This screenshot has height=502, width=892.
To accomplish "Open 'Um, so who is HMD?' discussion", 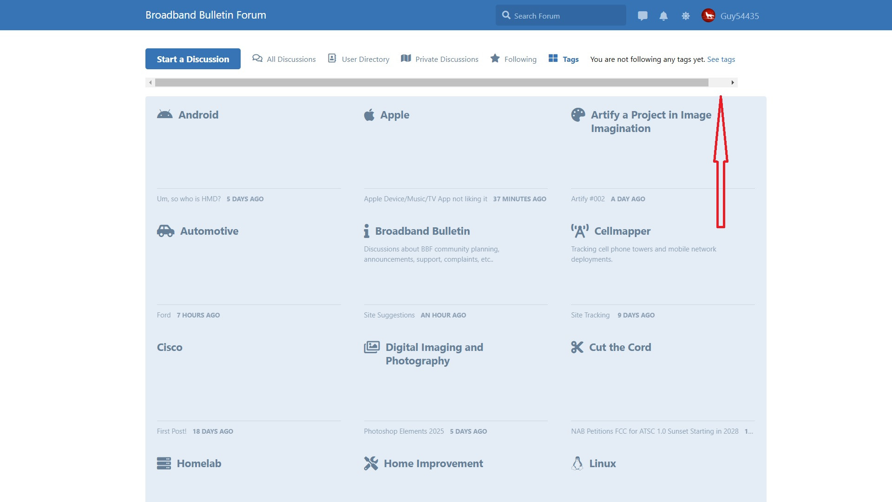I will [x=189, y=199].
